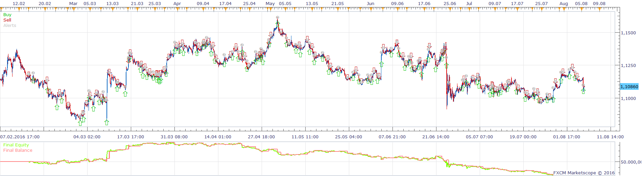Click the '11.08 14:00' time label

tap(610, 137)
